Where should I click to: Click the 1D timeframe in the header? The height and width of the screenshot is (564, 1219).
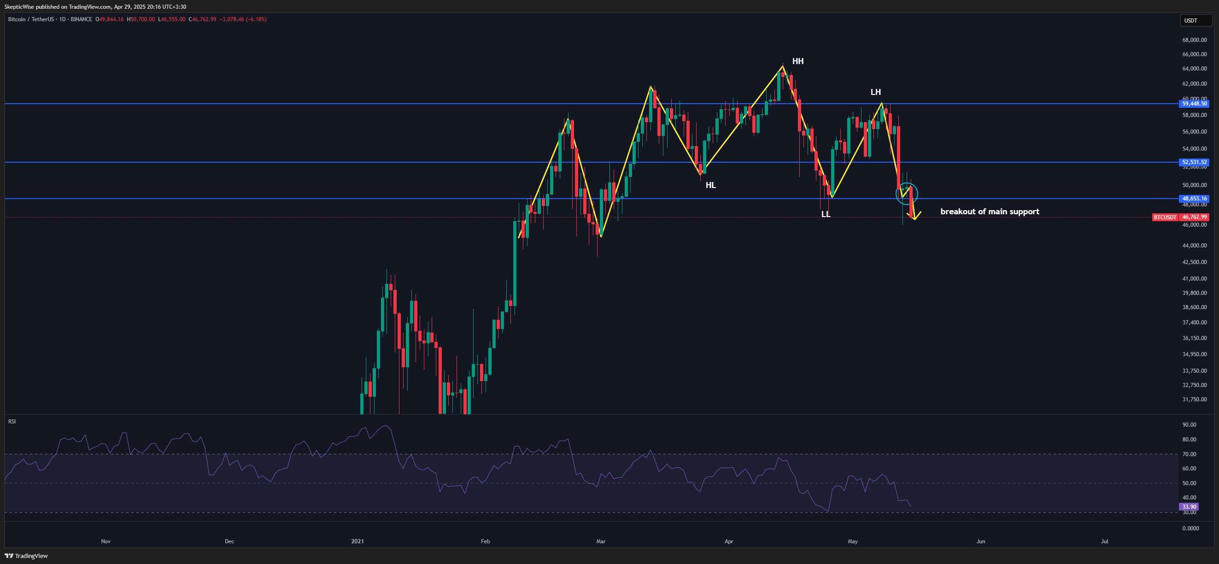63,19
